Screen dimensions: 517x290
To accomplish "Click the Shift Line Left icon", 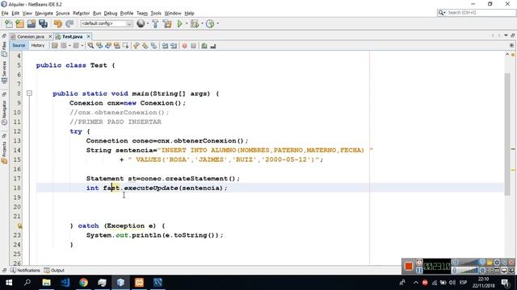I will (x=165, y=46).
